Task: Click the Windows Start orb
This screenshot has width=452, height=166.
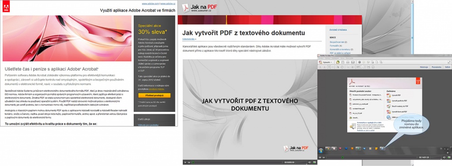Action: [x=321, y=151]
